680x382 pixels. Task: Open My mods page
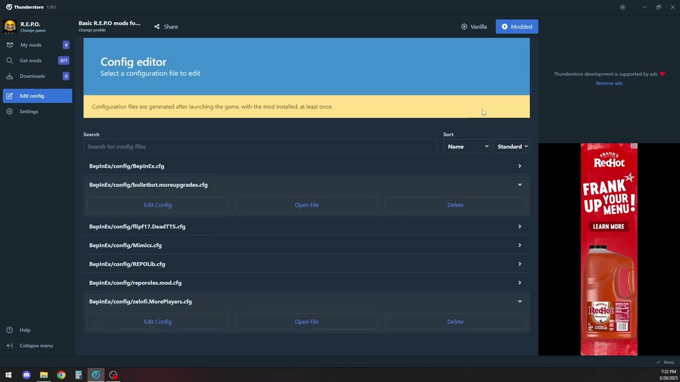click(37, 45)
